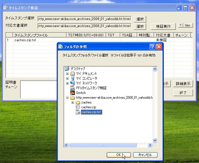The width and height of the screenshot is (199, 163).
Task: Expand the マイ ネットワーク tree node
Action: click(67, 83)
